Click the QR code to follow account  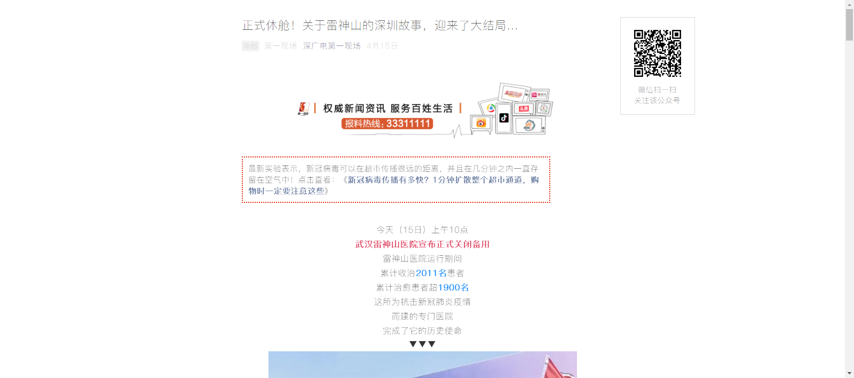(x=657, y=53)
